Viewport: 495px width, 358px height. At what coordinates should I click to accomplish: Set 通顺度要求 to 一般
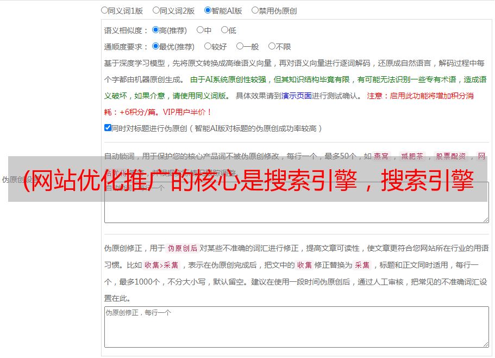click(x=240, y=46)
